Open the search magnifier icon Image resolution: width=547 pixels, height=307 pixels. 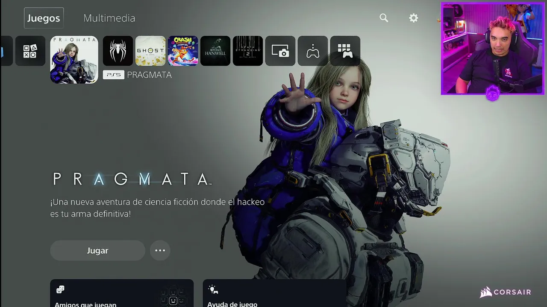pyautogui.click(x=384, y=18)
